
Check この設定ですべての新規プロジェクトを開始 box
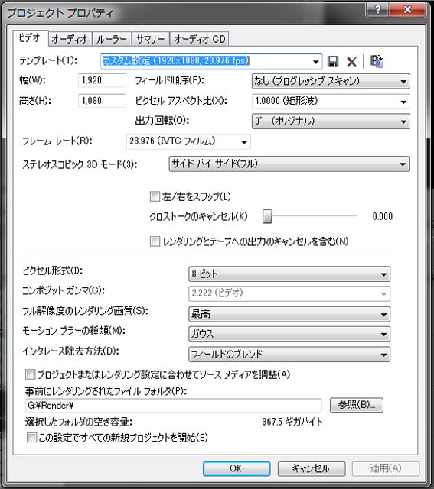[31, 438]
